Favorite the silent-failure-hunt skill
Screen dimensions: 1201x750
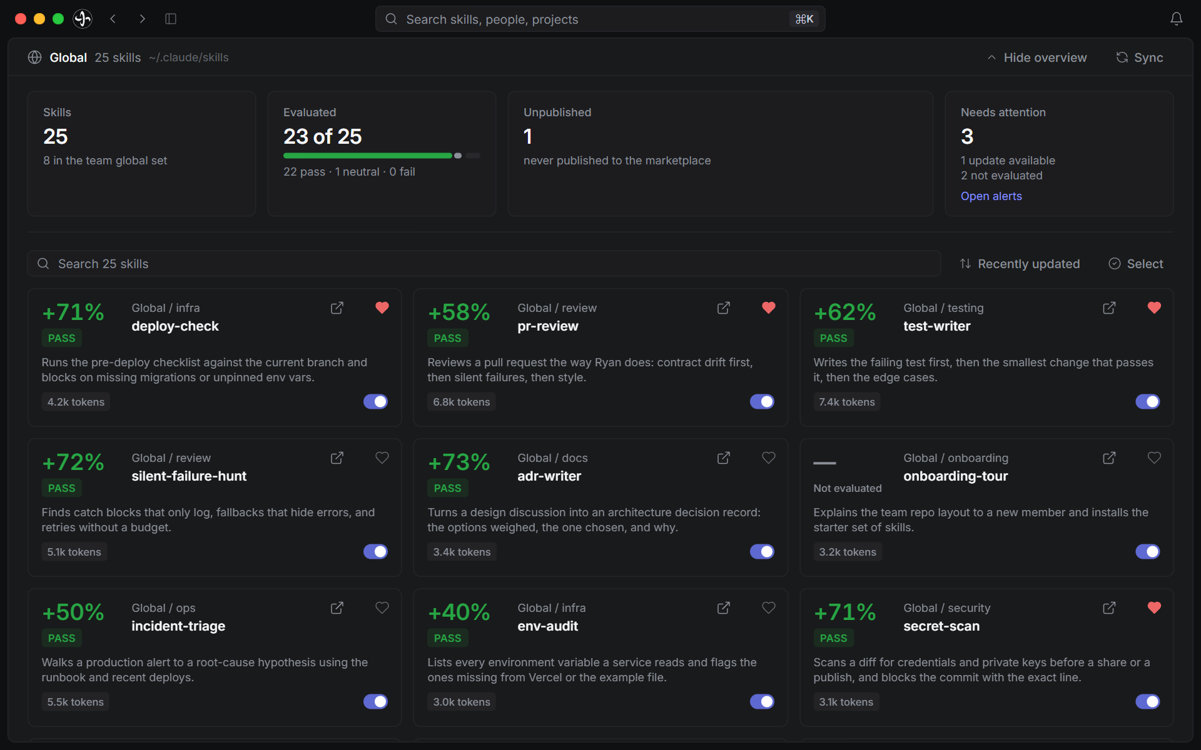pos(382,457)
